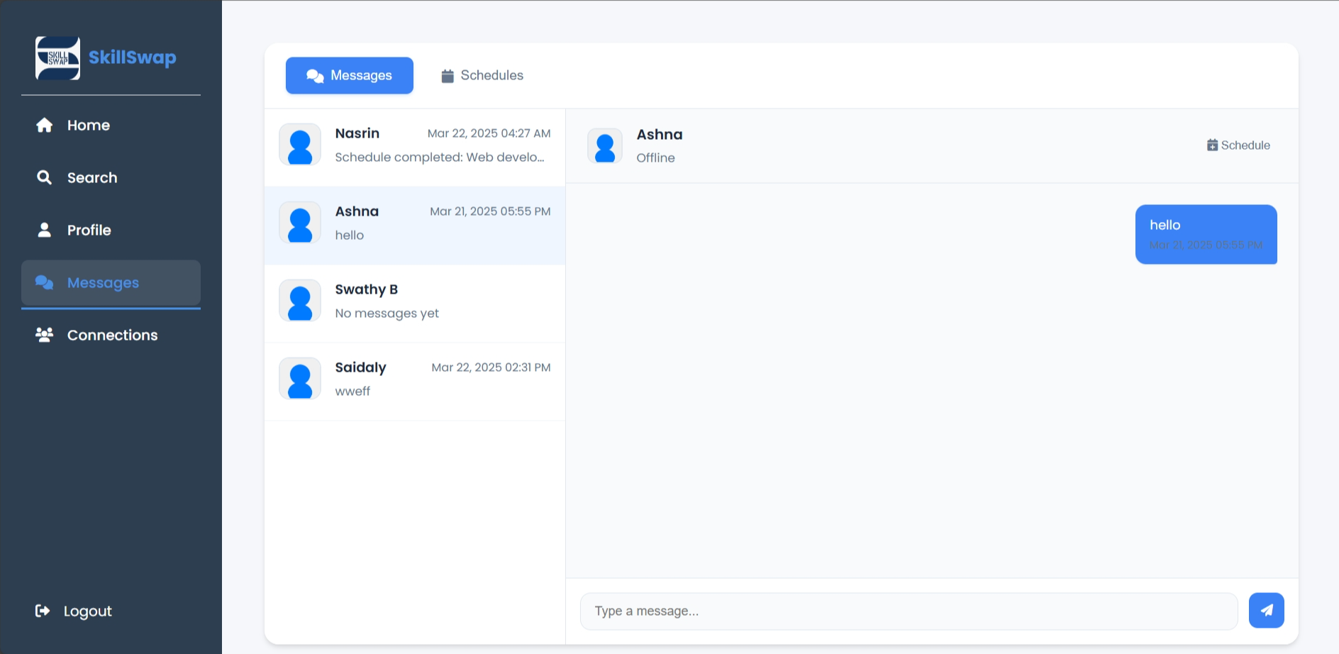
Task: Click Nasrin's avatar in conversation list
Action: 300,145
